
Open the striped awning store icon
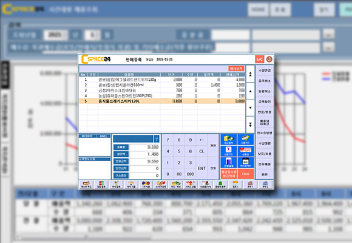point(235,185)
